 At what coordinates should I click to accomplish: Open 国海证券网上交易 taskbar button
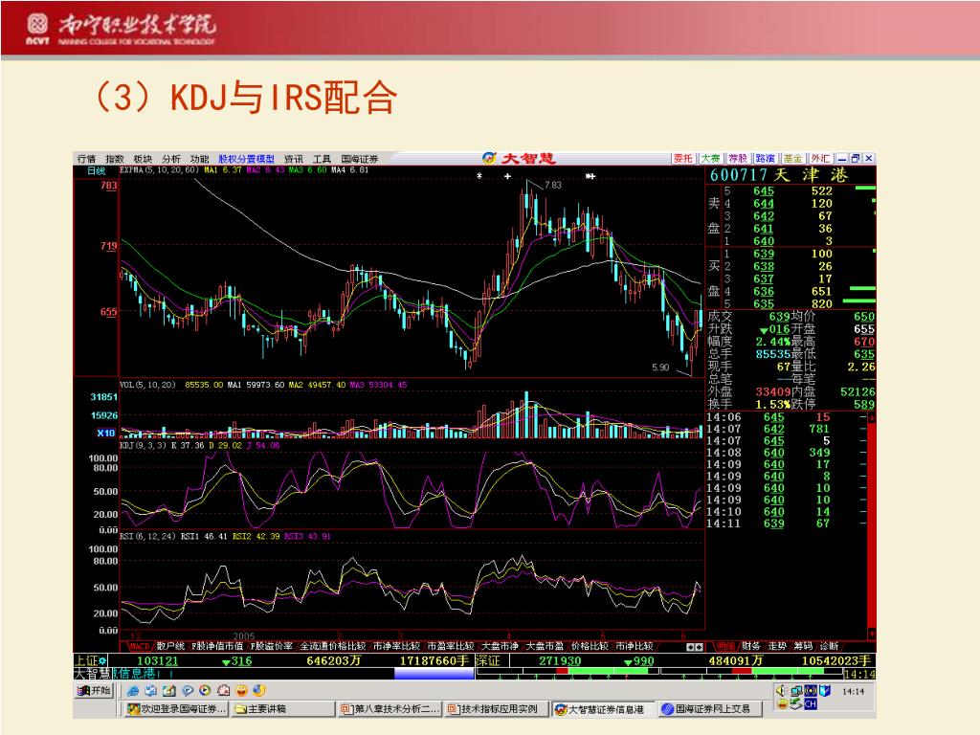coord(711,709)
